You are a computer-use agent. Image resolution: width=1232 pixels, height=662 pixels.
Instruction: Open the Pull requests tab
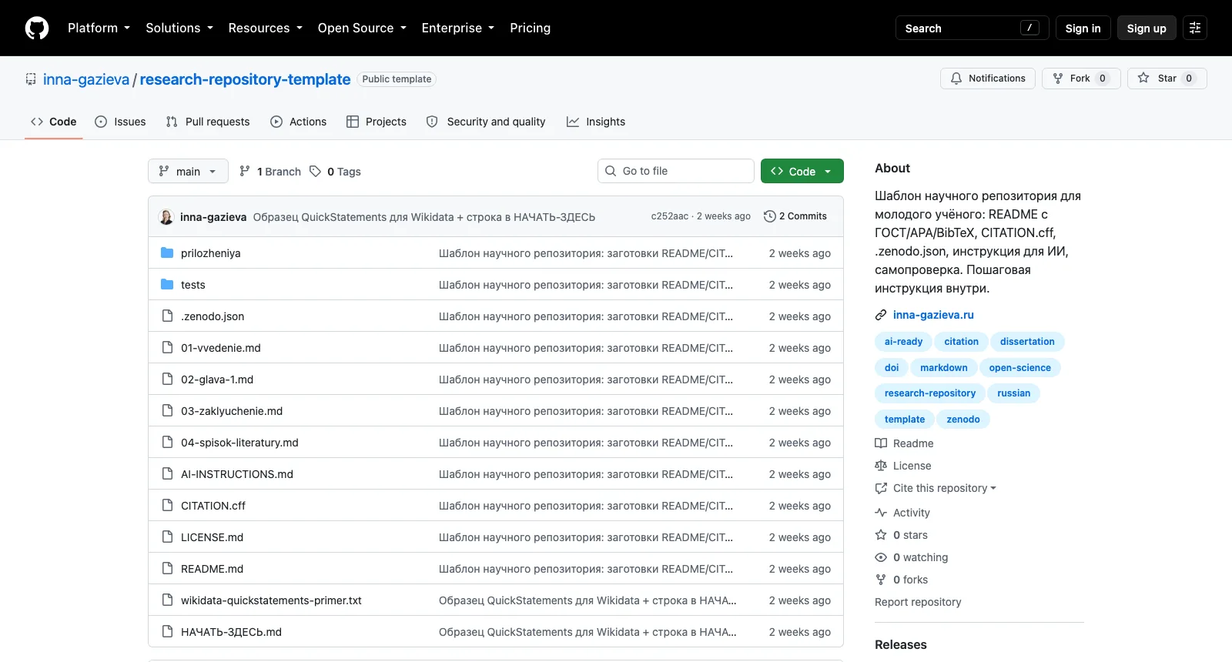tap(208, 122)
